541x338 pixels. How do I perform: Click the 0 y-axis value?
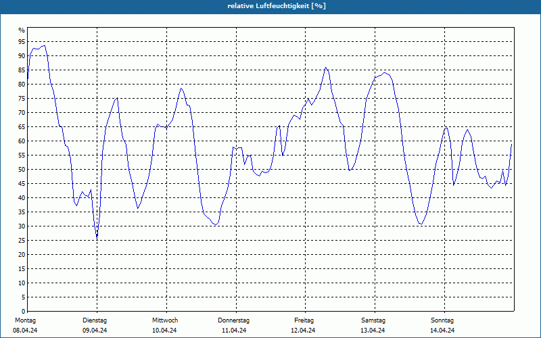coord(24,312)
